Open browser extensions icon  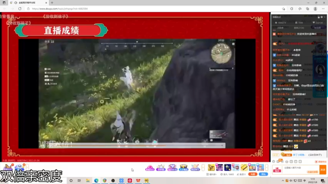[x=292, y=9]
